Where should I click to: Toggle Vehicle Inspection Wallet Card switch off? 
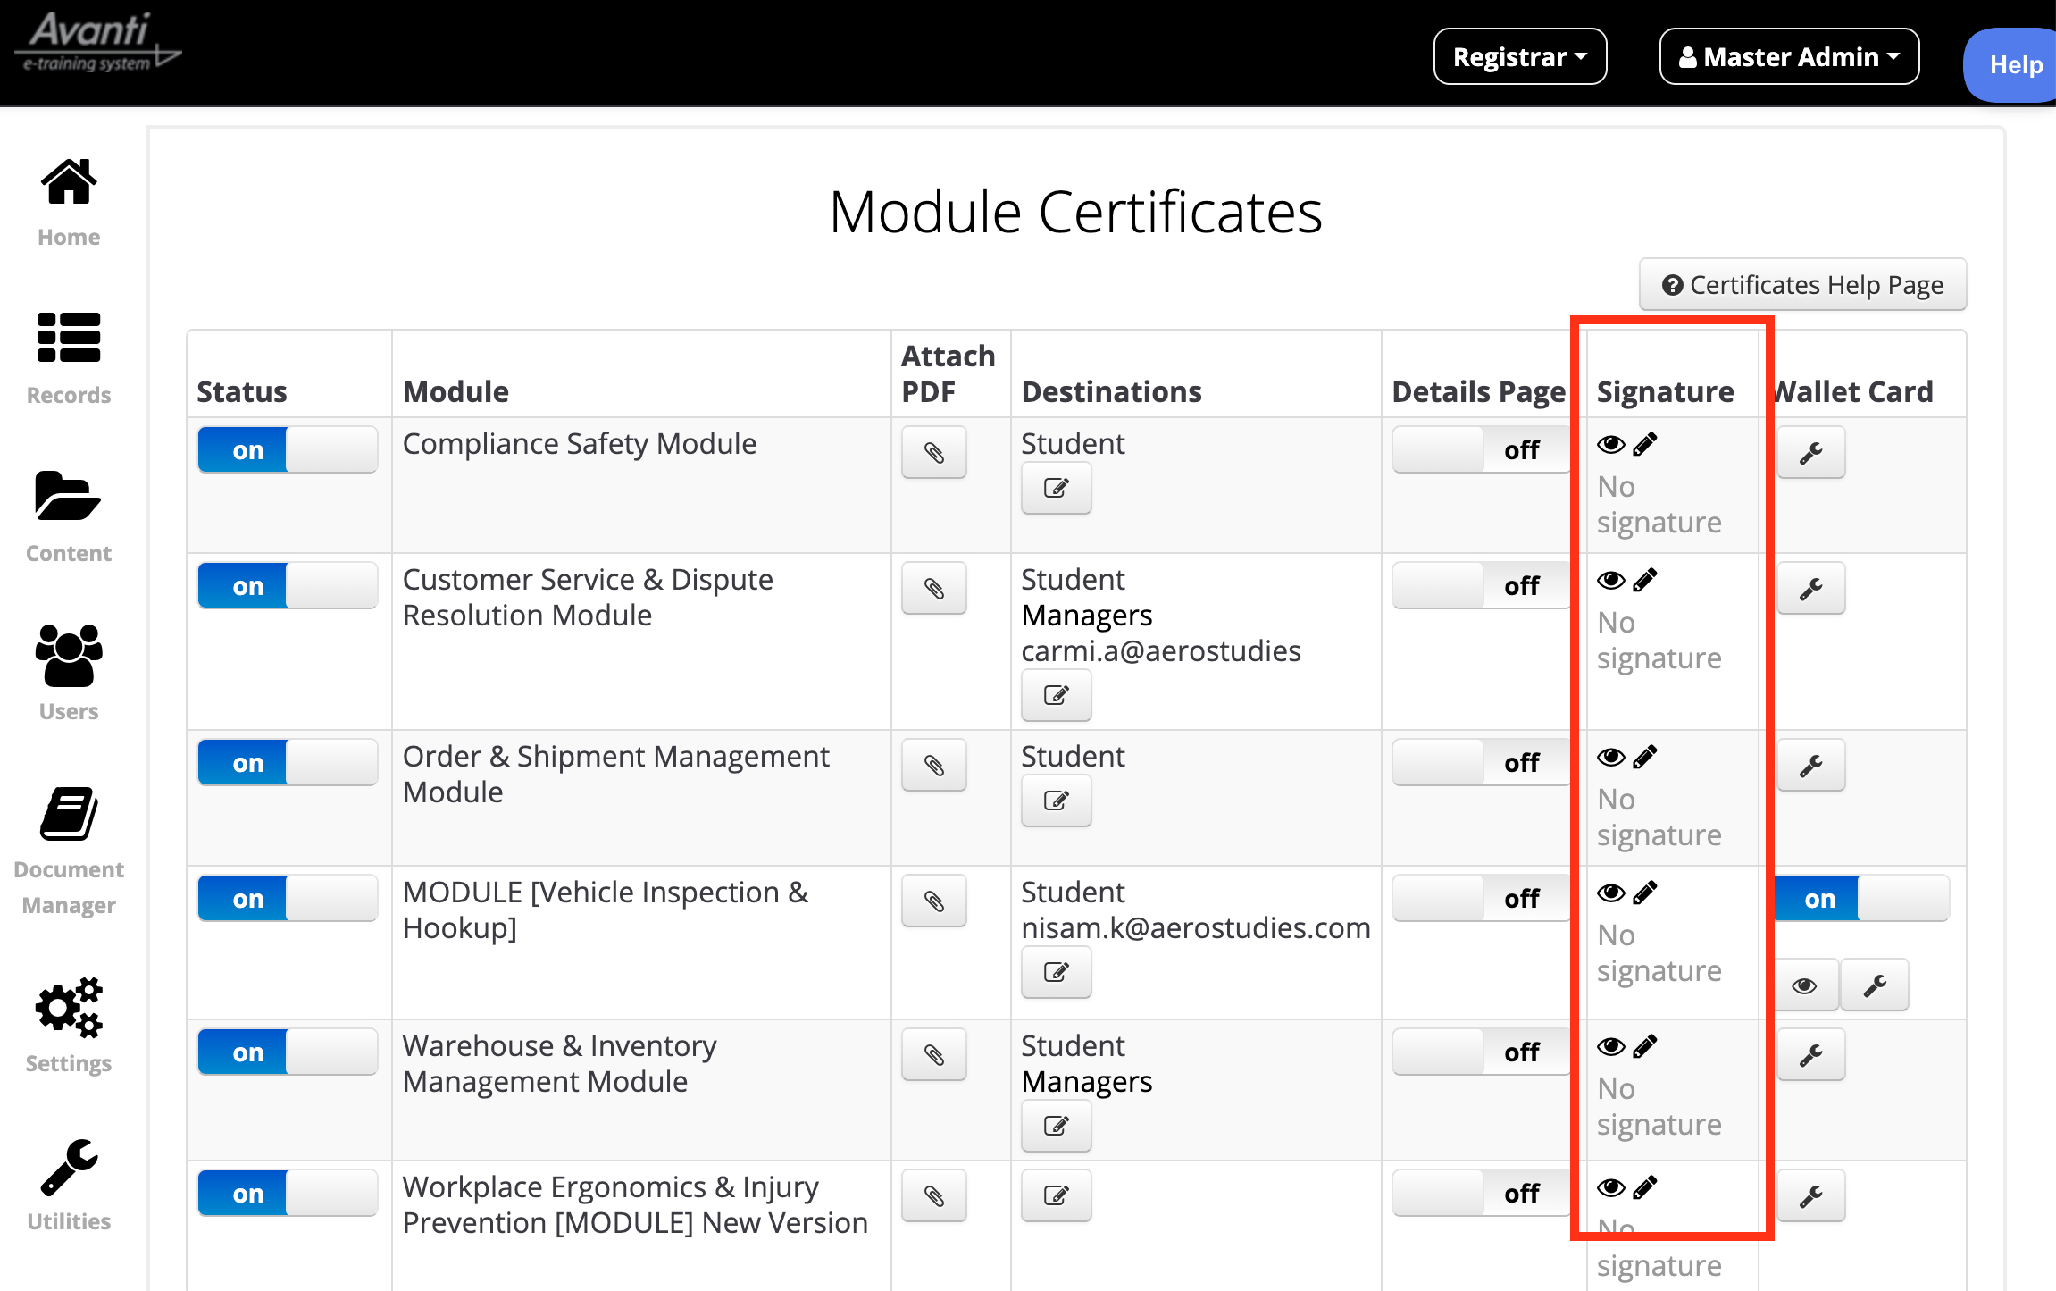click(x=1860, y=899)
